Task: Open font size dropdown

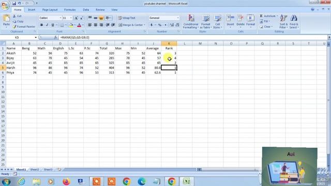Action: click(x=71, y=18)
